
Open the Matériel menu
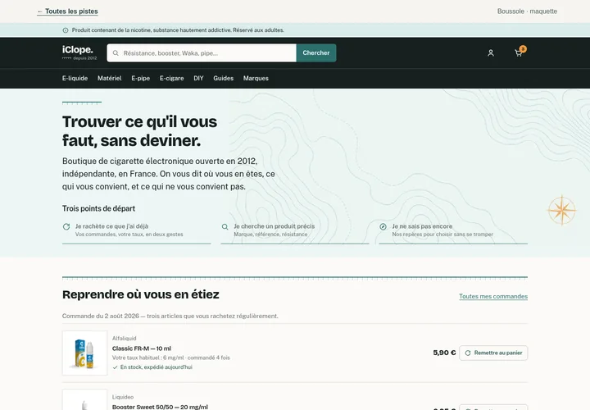coord(110,79)
